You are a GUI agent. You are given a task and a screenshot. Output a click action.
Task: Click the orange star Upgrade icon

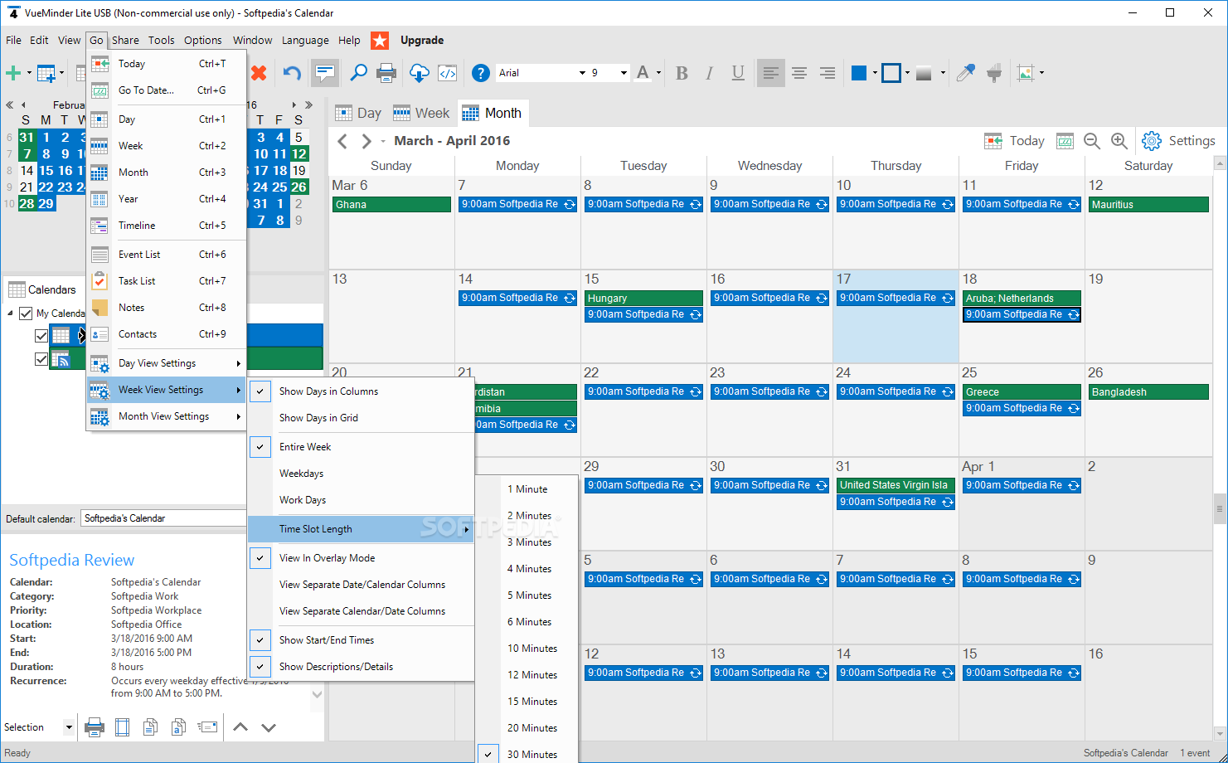tap(380, 40)
